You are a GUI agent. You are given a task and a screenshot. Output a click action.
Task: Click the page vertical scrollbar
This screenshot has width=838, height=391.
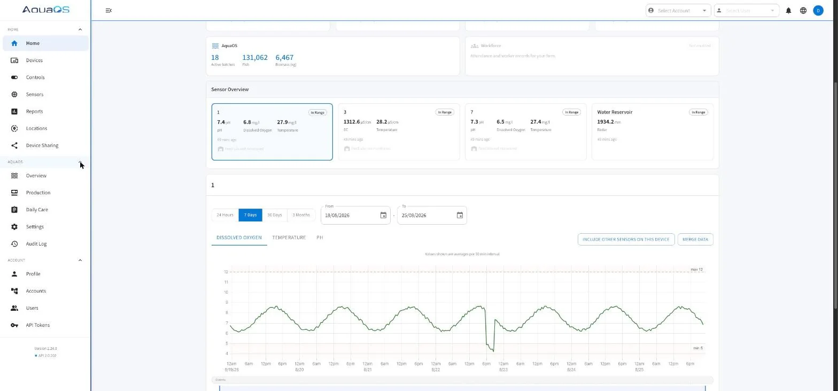pos(835,195)
